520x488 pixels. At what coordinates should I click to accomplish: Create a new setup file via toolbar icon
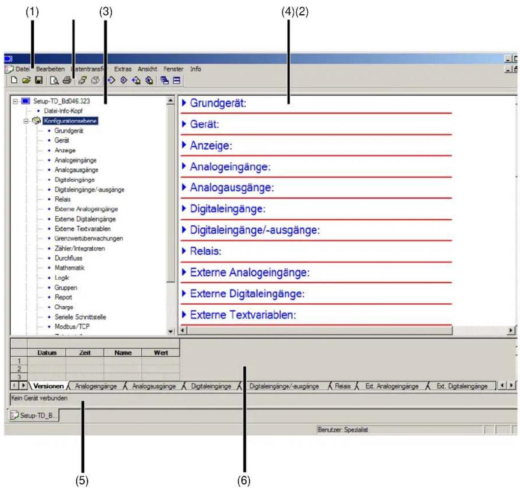coord(14,80)
